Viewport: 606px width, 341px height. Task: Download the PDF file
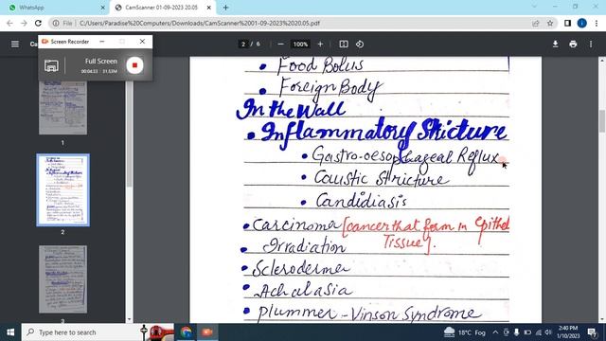(555, 45)
